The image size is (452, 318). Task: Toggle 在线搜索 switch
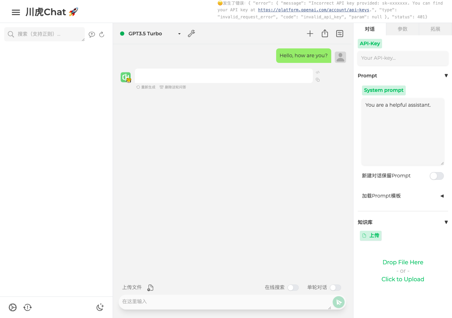point(293,288)
